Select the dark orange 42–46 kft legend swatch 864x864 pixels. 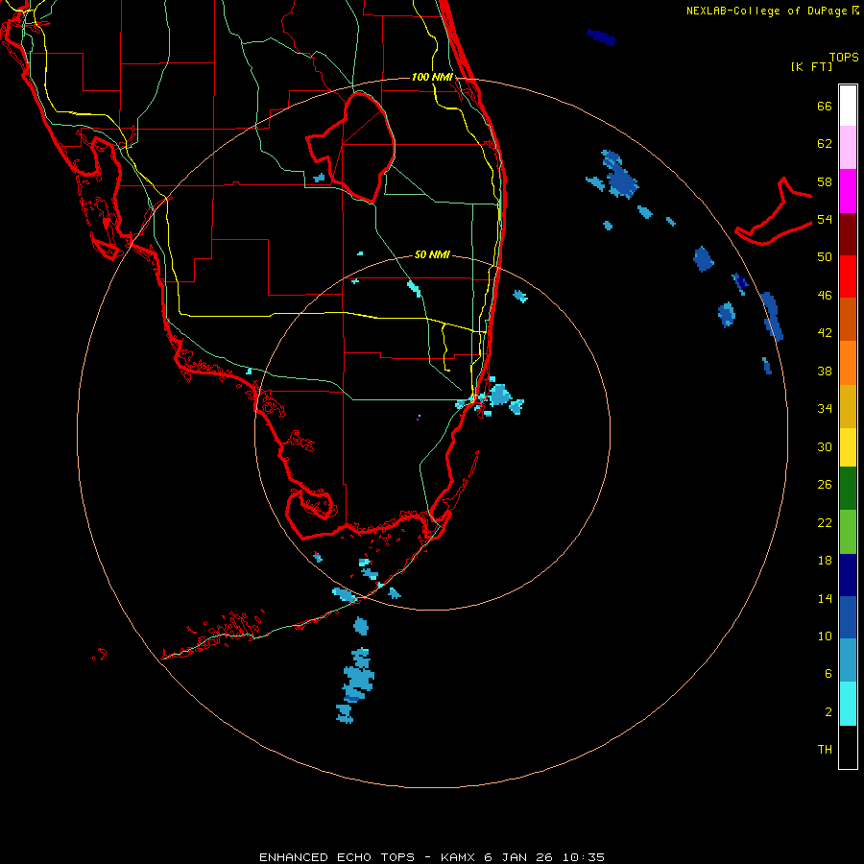coord(848,320)
